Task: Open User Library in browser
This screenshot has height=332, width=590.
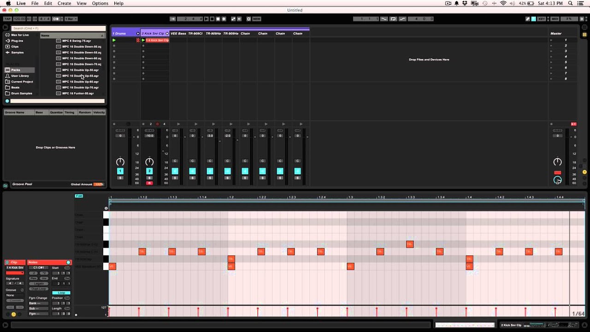Action: (20, 76)
